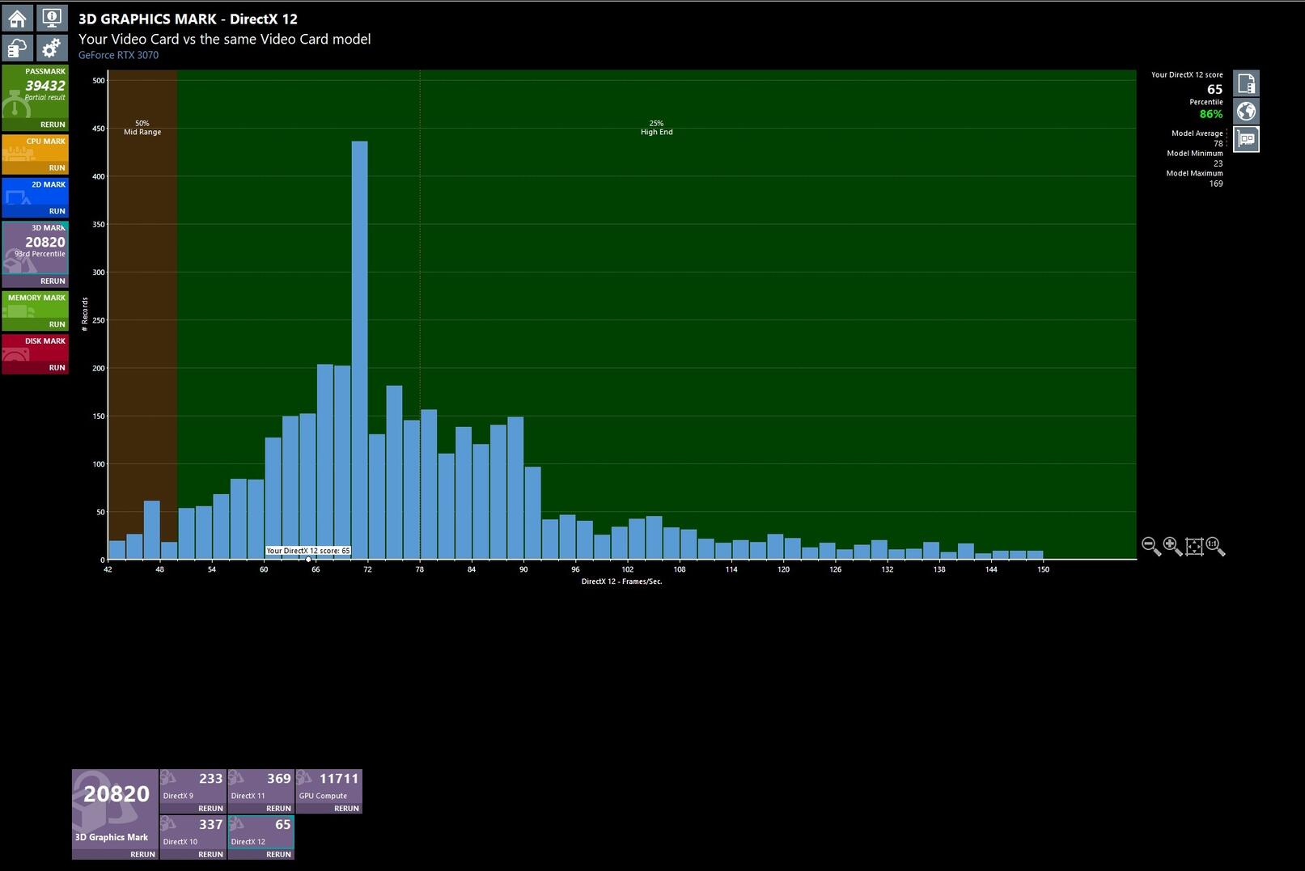
Task: Click the document report icon beside the DirectX 12 score
Action: (x=1246, y=83)
